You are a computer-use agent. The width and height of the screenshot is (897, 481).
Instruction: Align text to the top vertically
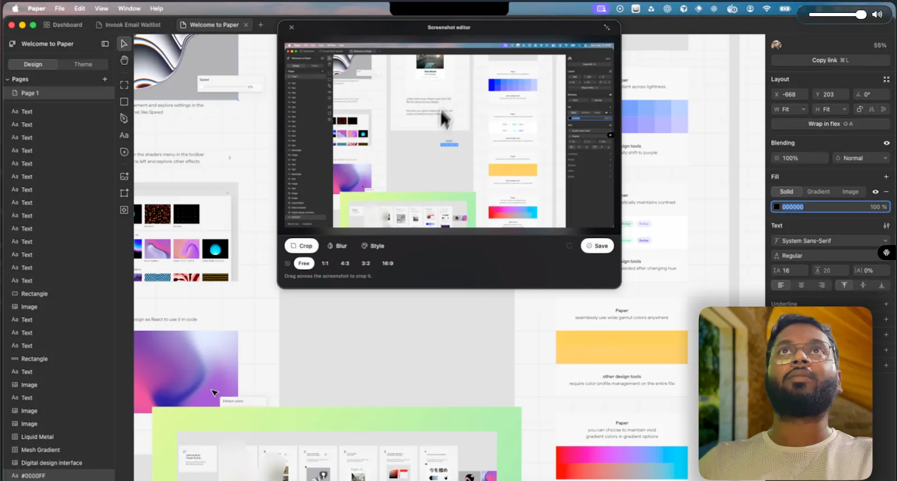click(844, 286)
